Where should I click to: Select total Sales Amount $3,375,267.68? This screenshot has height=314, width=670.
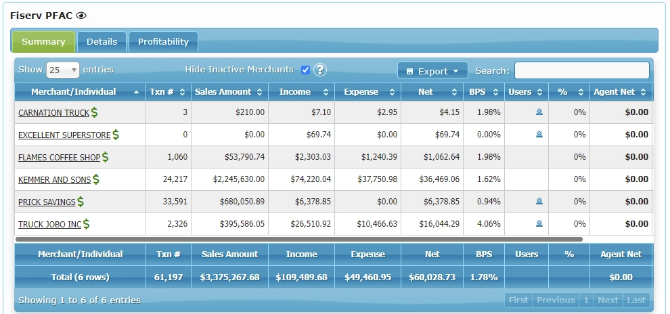229,277
